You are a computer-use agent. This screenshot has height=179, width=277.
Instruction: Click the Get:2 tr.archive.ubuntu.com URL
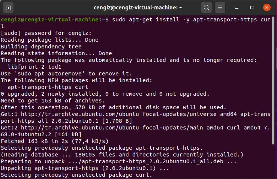pos(80,128)
